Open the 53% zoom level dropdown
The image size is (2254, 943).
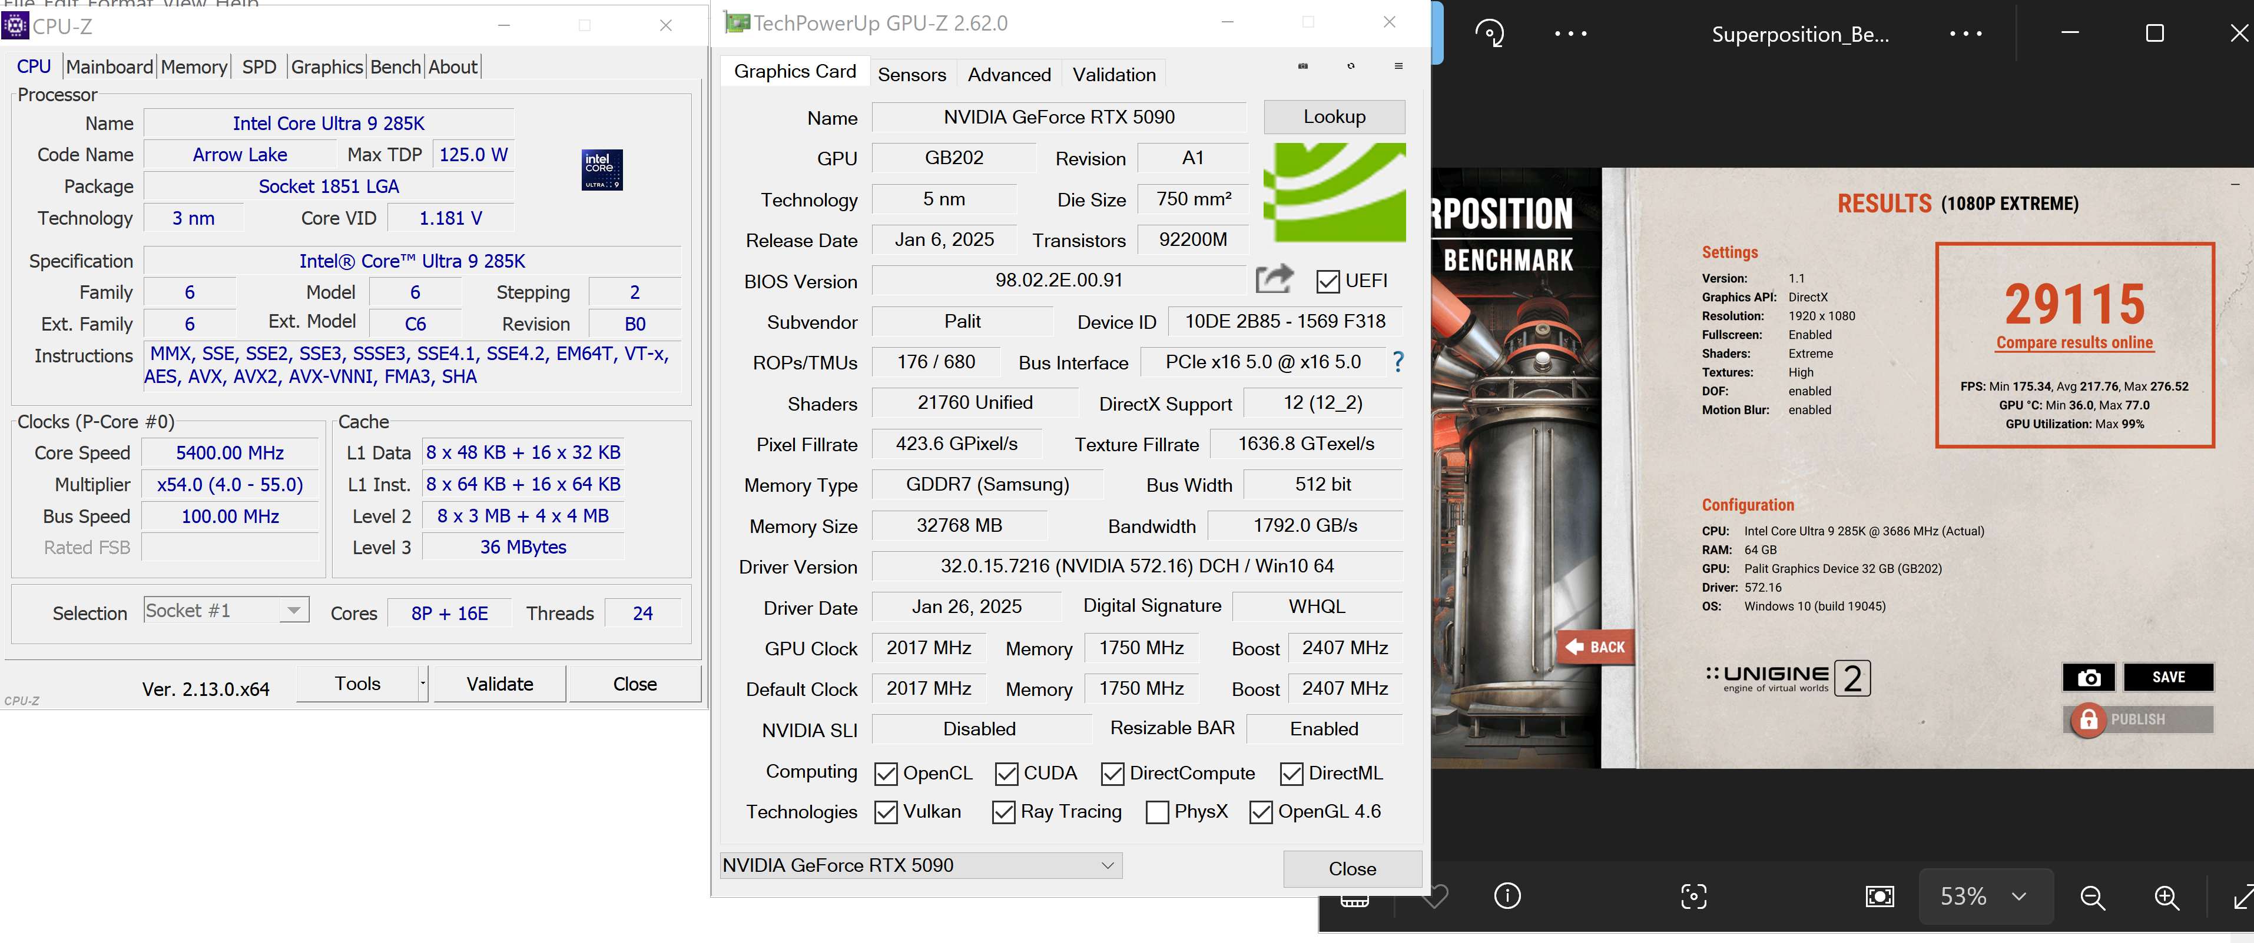[x=1985, y=897]
